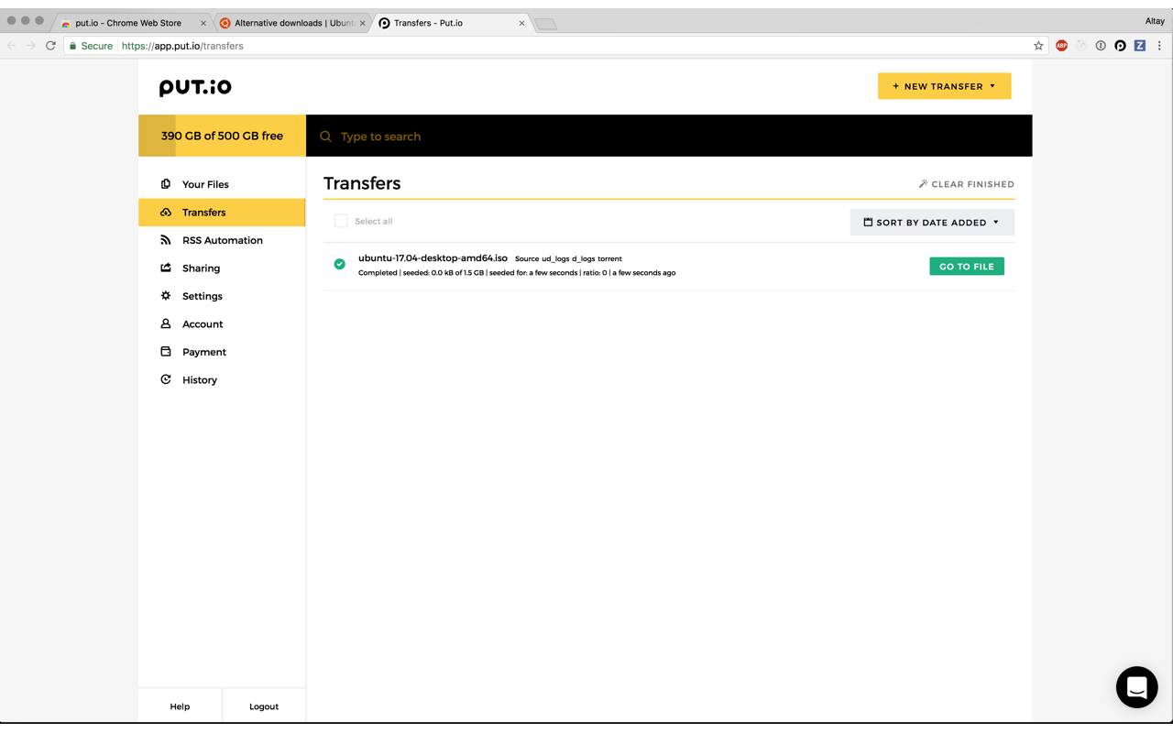
Task: Go to RSS Automation section
Action: [x=222, y=240]
